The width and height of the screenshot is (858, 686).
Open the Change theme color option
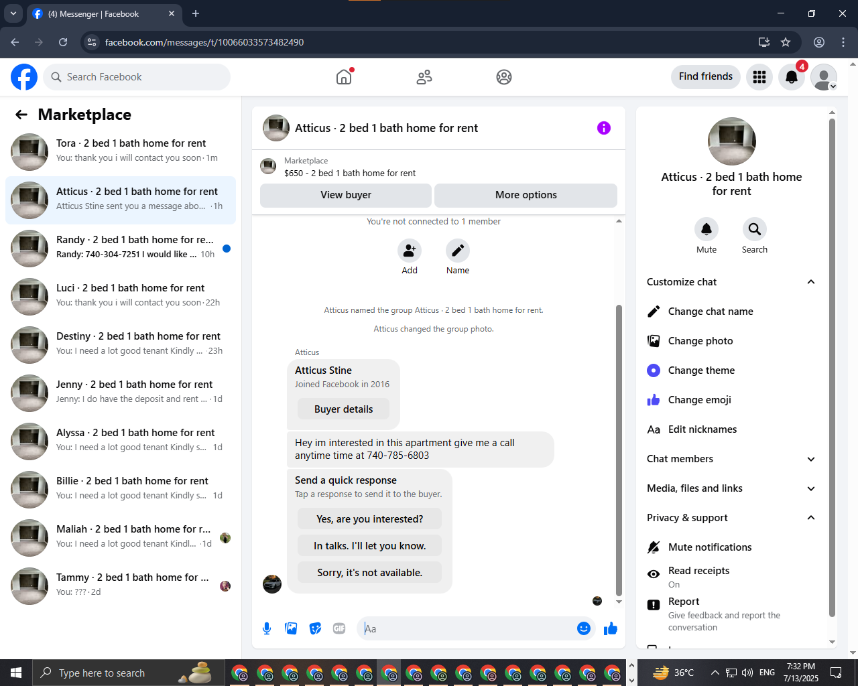[732, 370]
